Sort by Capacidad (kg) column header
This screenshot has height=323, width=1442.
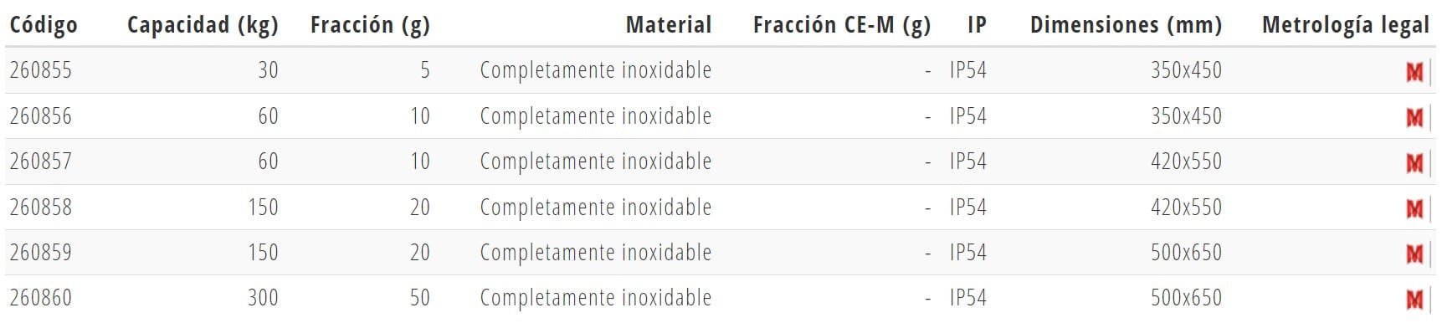tap(203, 25)
